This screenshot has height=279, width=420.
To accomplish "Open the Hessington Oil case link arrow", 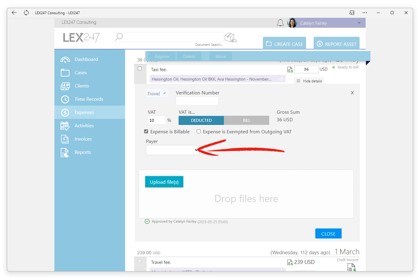I will click(x=281, y=79).
